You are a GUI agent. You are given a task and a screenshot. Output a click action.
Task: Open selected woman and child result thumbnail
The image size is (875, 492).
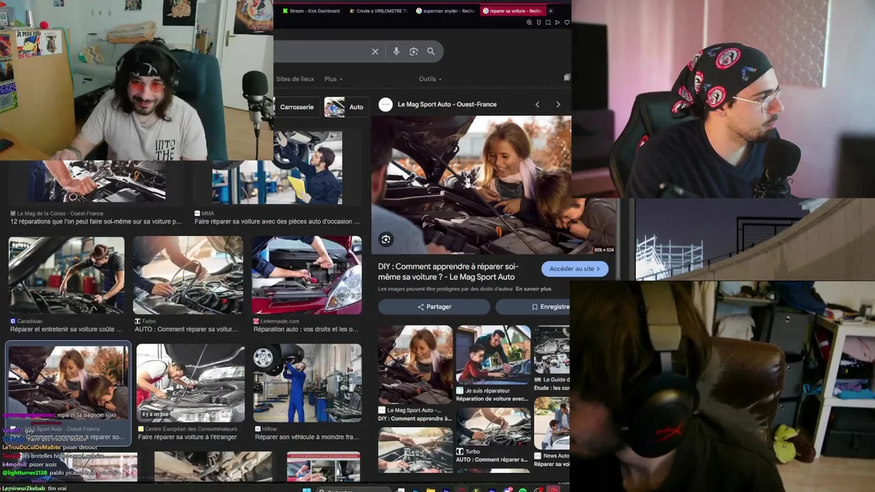68,381
